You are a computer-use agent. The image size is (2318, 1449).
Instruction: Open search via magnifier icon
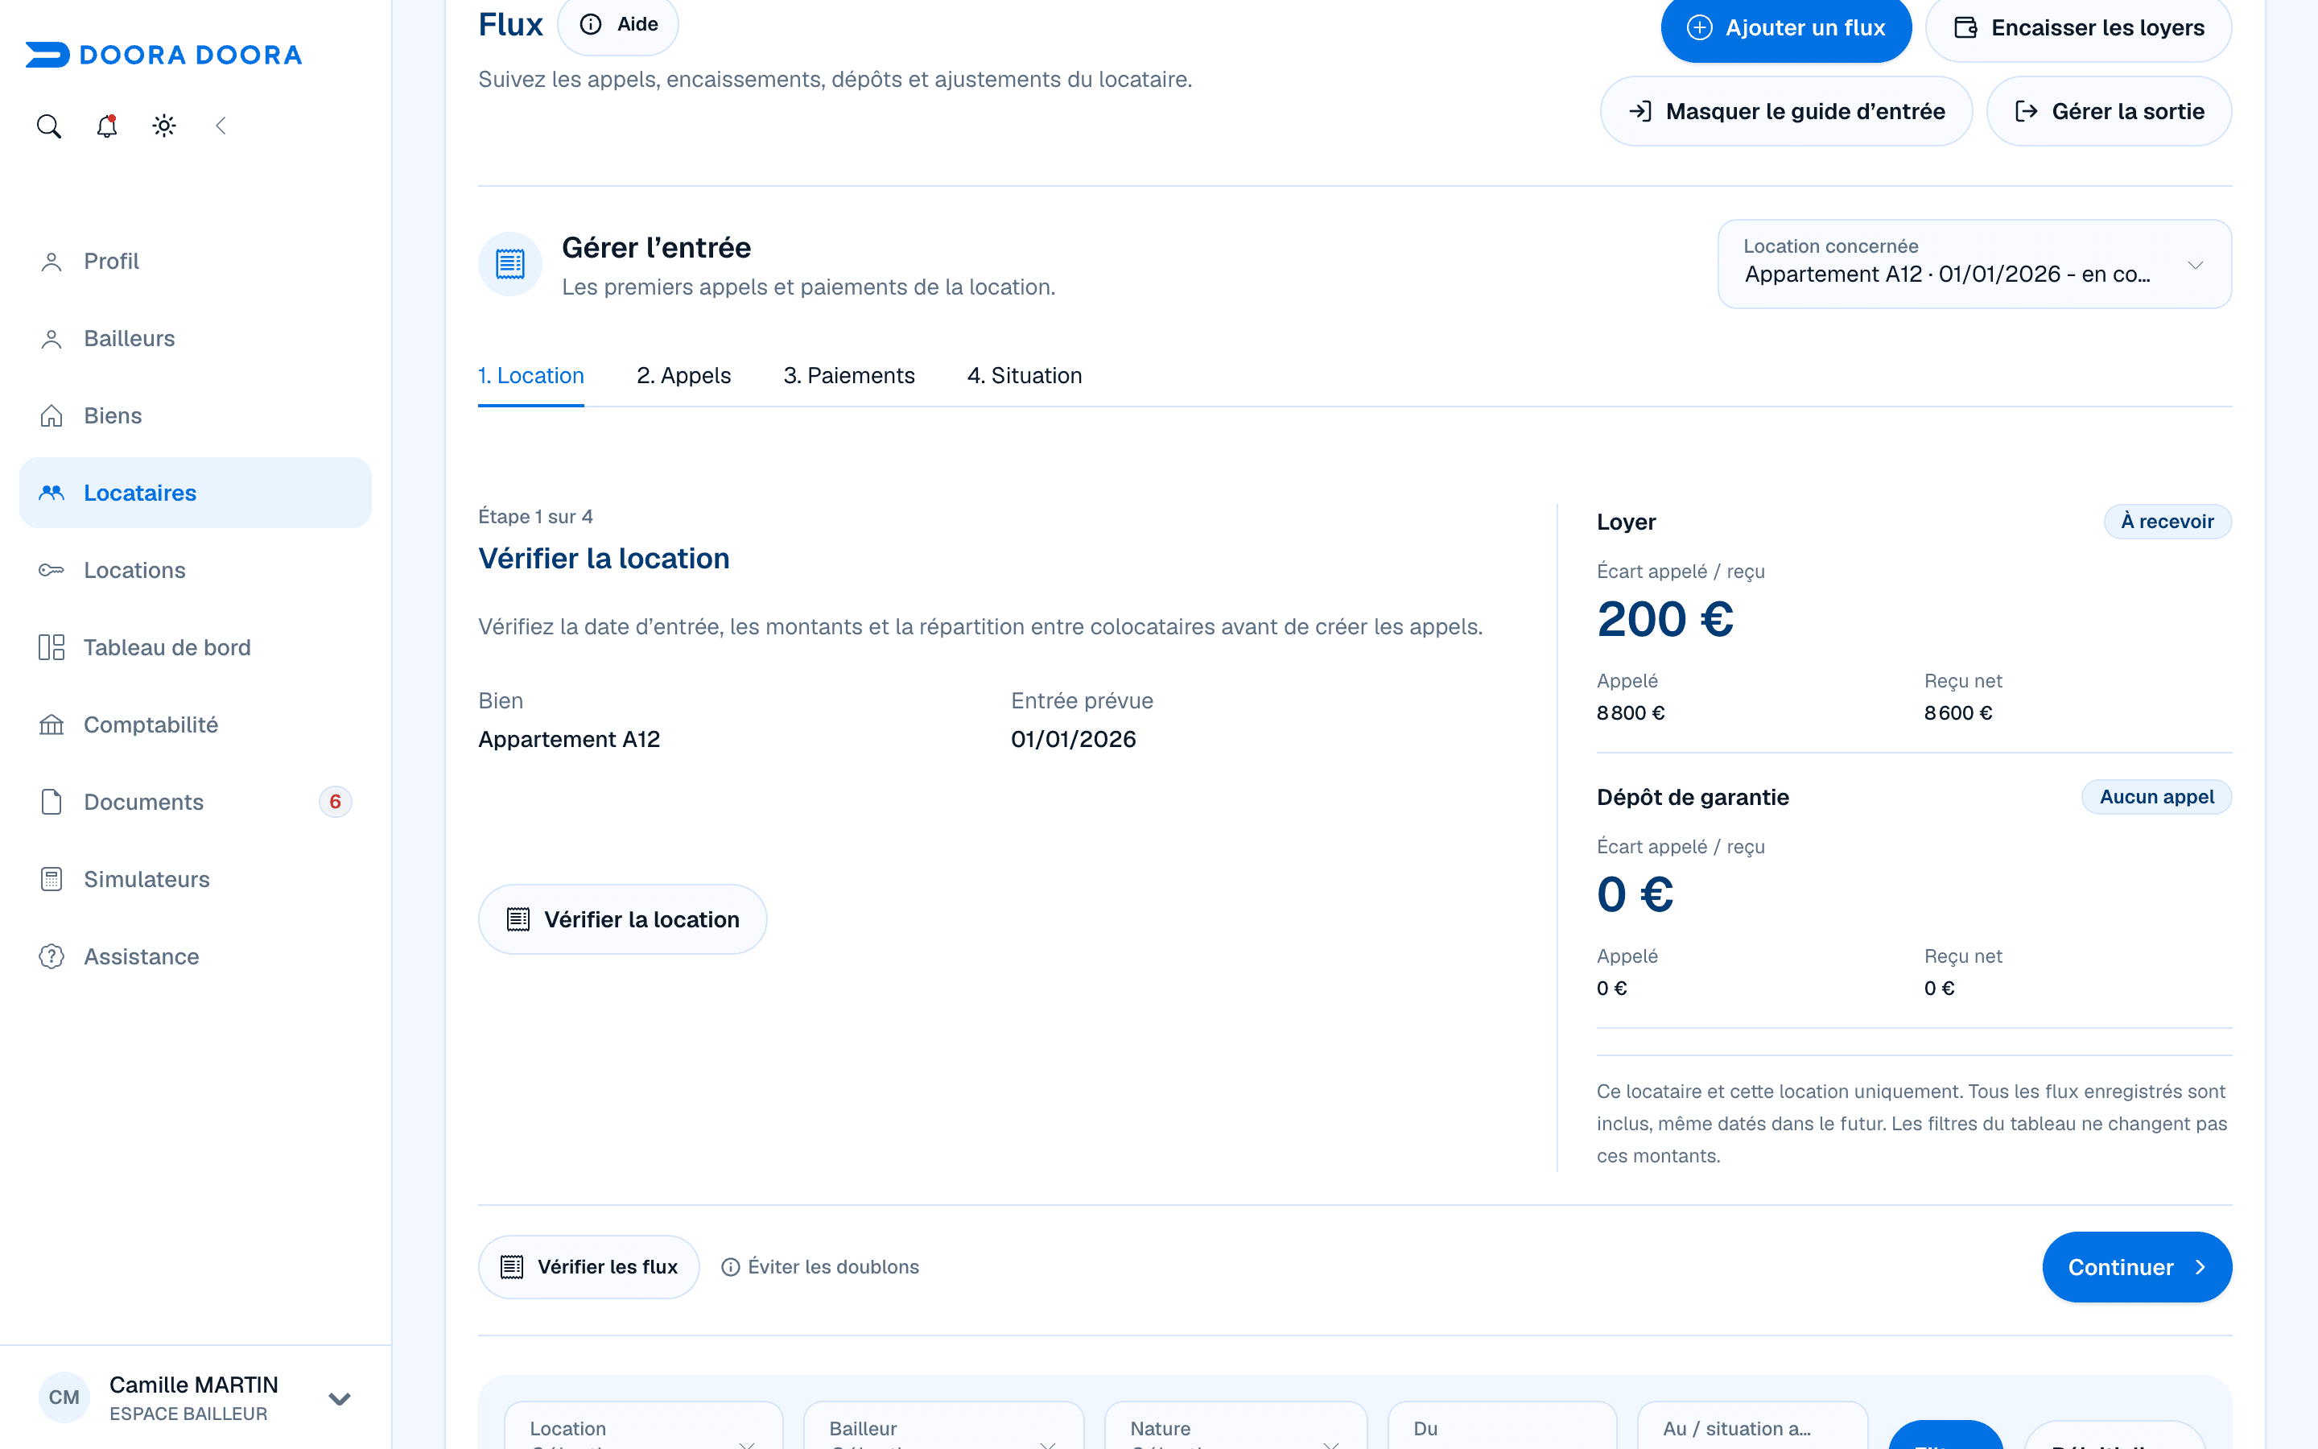click(x=49, y=126)
